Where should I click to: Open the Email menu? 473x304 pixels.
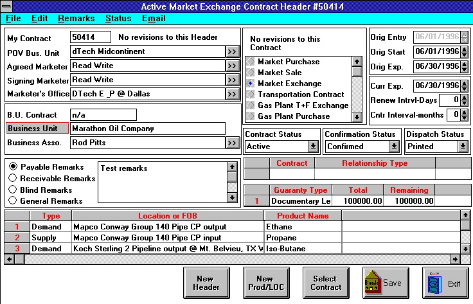[x=154, y=19]
